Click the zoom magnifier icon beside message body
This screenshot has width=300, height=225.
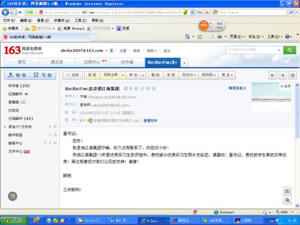click(x=287, y=200)
